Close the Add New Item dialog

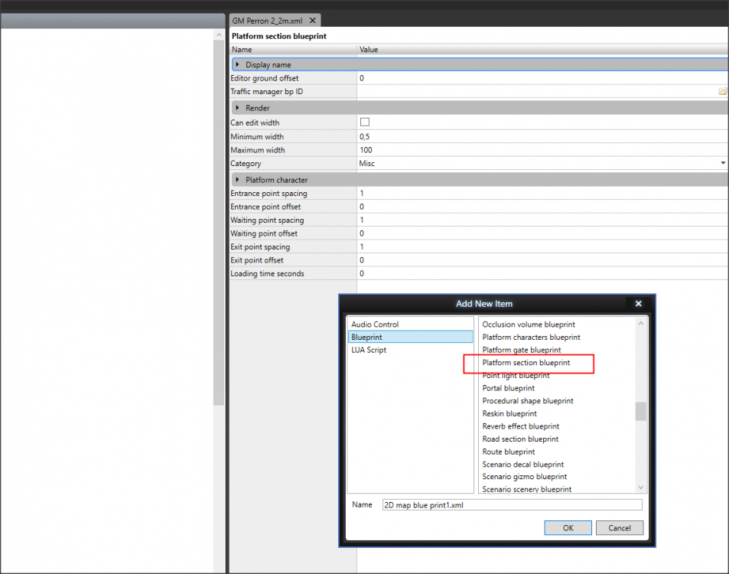tap(639, 304)
